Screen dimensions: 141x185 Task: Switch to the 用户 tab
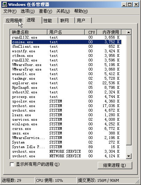83,20
